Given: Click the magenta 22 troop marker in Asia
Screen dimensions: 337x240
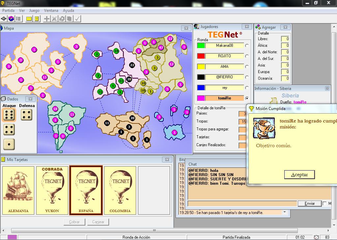Looking at the screenshot, I should point(170,39).
